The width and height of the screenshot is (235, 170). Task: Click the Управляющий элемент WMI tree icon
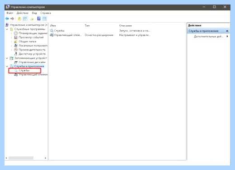16,74
